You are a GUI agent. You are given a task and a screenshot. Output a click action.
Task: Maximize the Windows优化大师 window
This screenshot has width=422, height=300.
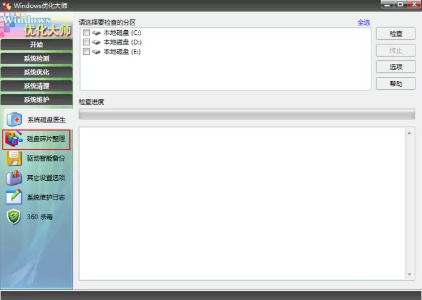400,4
